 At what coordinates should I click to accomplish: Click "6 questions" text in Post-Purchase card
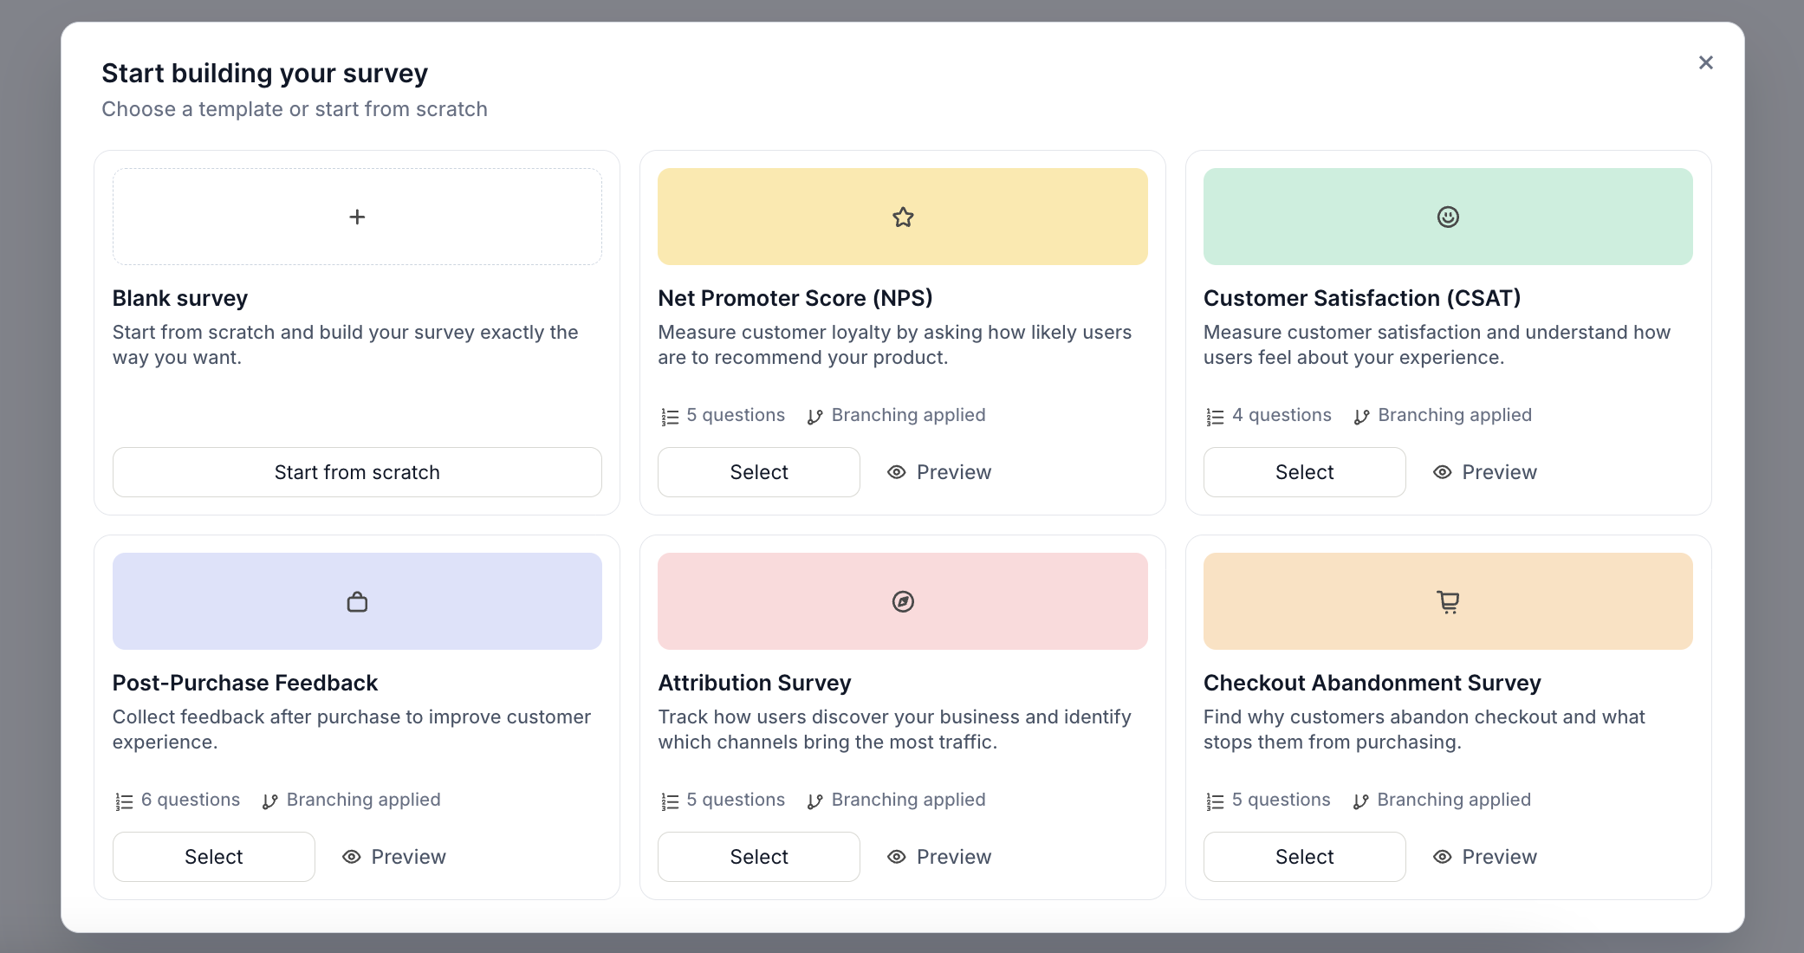click(x=191, y=800)
